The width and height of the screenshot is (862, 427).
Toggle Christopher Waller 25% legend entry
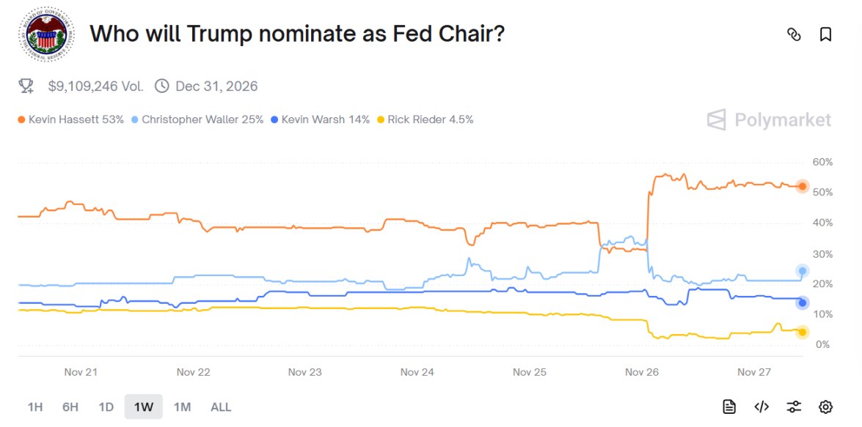(x=197, y=119)
